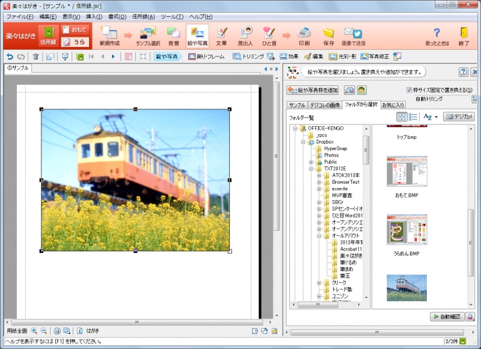Collapse the Dropbox folder tree node
481x349 pixels.
304,142
